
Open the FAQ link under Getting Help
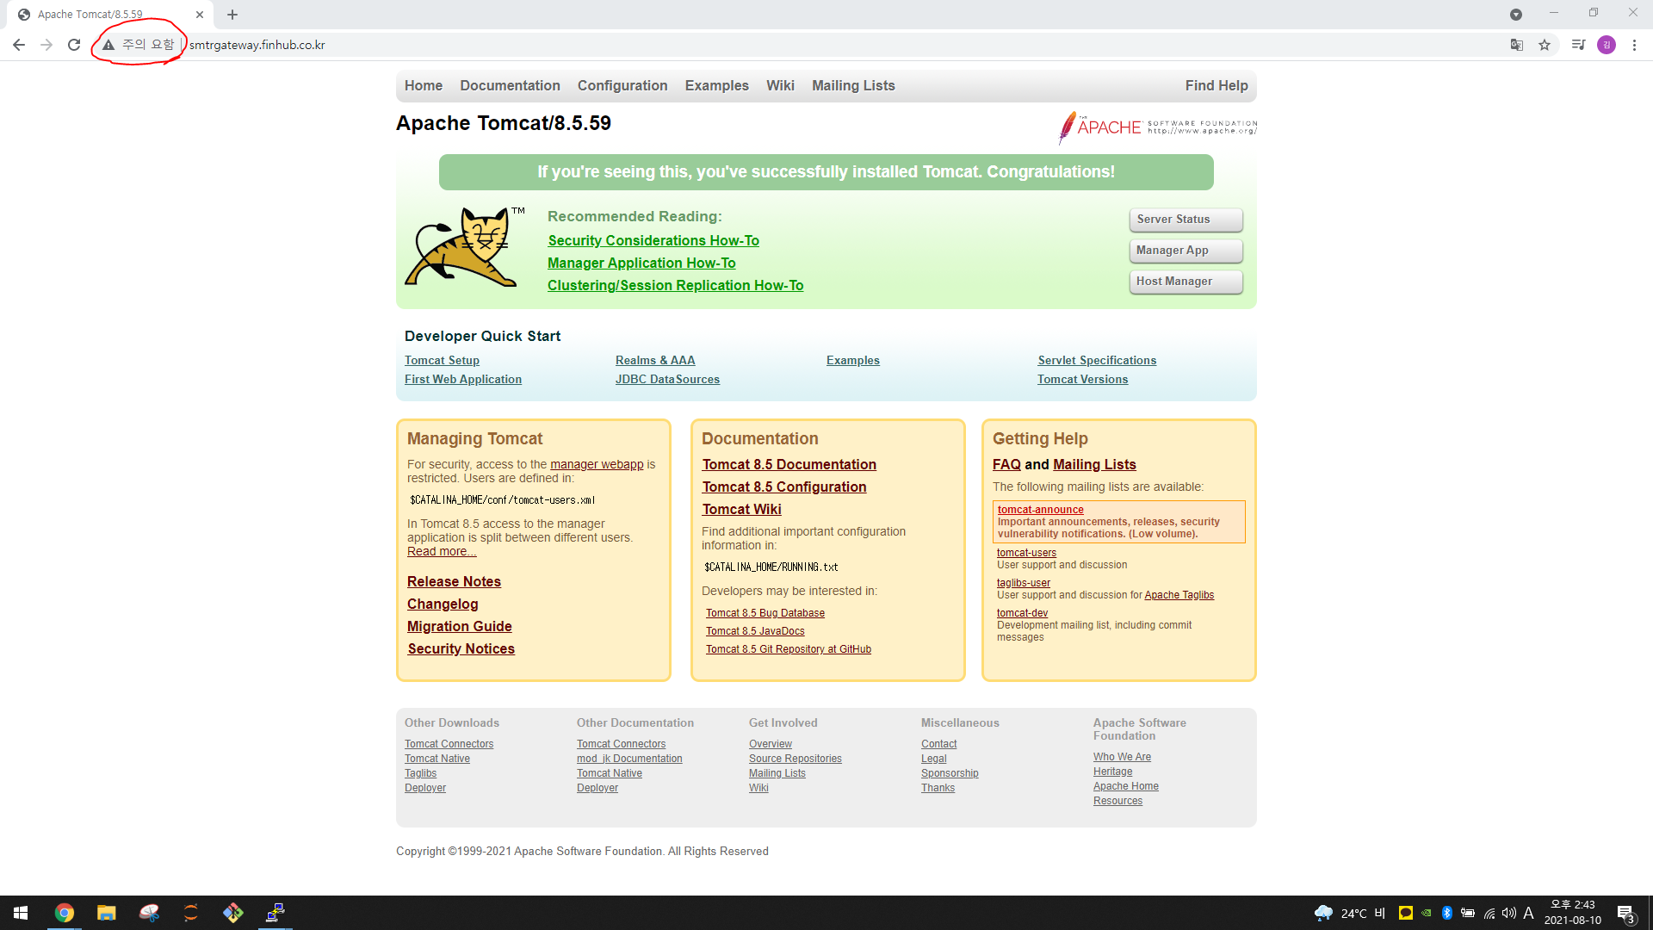pyautogui.click(x=1006, y=464)
